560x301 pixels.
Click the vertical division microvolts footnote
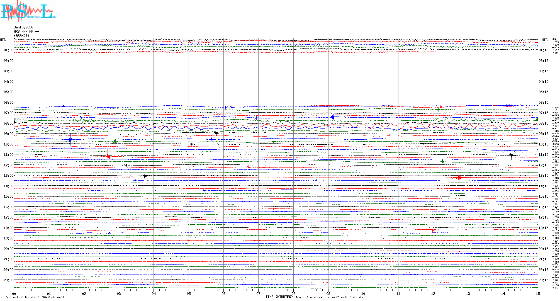pos(35,297)
